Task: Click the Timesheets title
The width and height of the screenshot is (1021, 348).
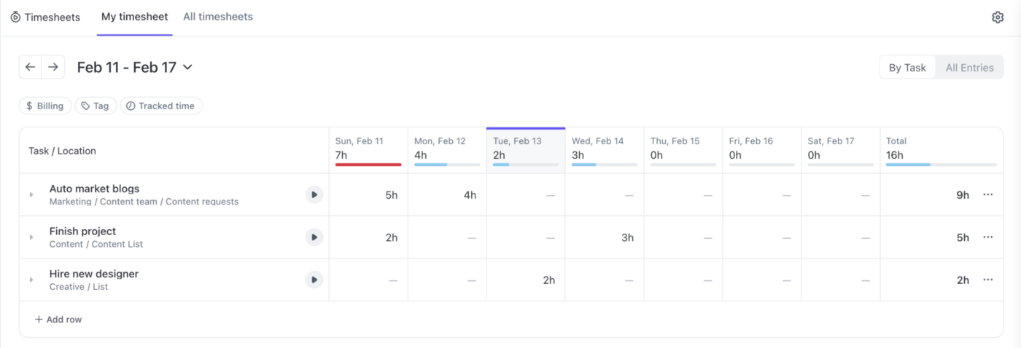Action: tap(52, 17)
